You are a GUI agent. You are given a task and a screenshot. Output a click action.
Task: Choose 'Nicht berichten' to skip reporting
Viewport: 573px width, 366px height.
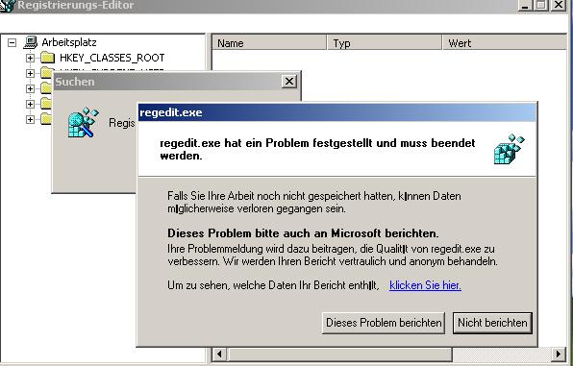[x=492, y=323]
